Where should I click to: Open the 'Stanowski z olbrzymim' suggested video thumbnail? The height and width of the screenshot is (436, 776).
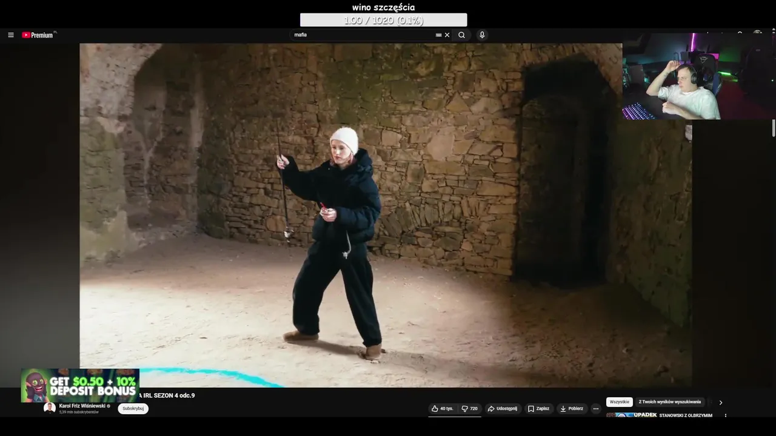(632, 415)
